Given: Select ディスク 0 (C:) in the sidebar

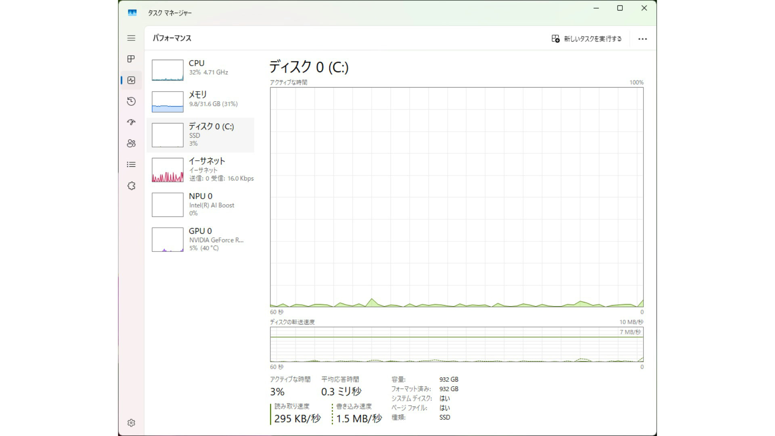Looking at the screenshot, I should (201, 135).
